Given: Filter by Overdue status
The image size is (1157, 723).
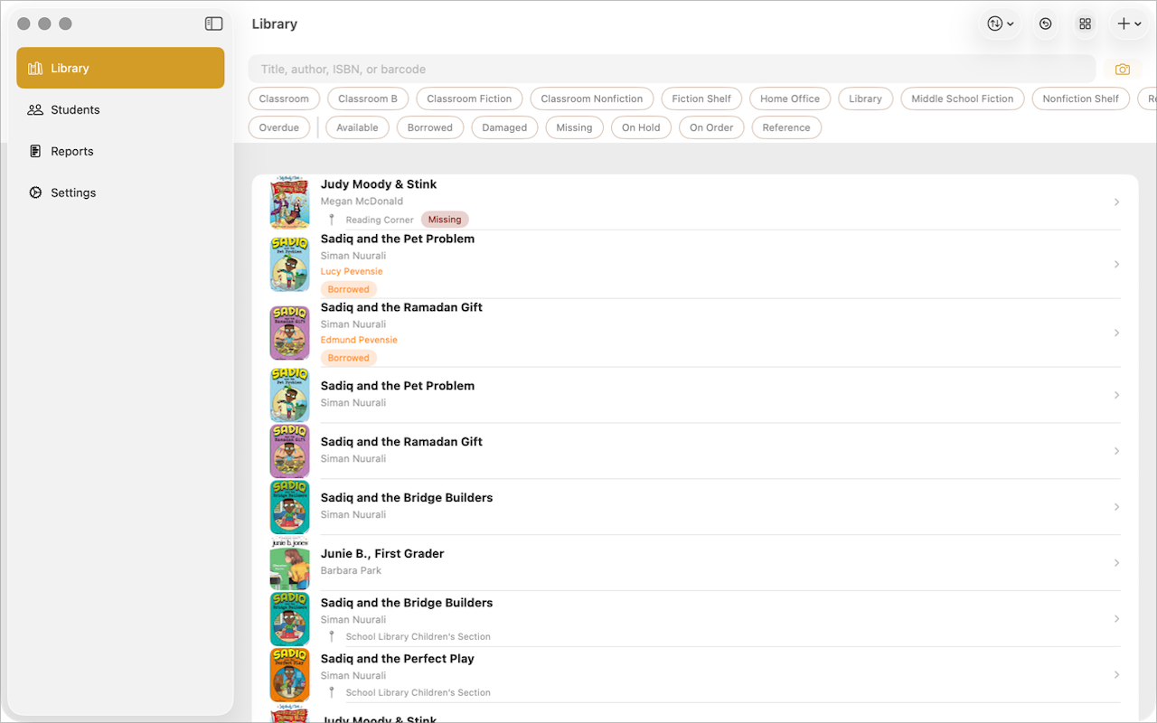Looking at the screenshot, I should point(278,127).
